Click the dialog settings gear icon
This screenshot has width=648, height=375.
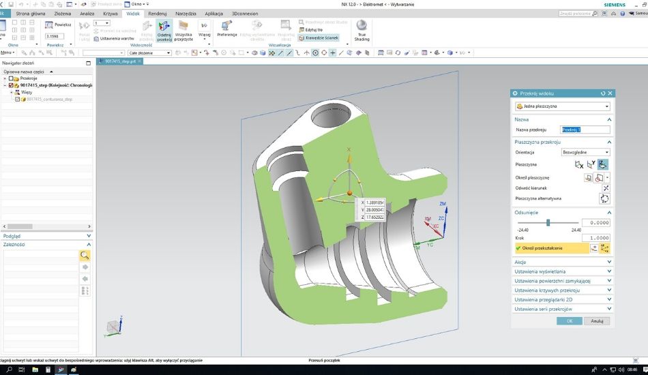(515, 93)
